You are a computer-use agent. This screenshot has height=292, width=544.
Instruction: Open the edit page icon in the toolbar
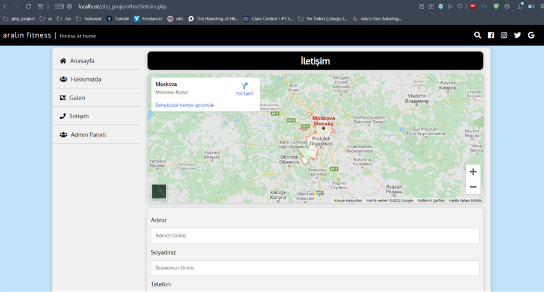[x=421, y=6]
